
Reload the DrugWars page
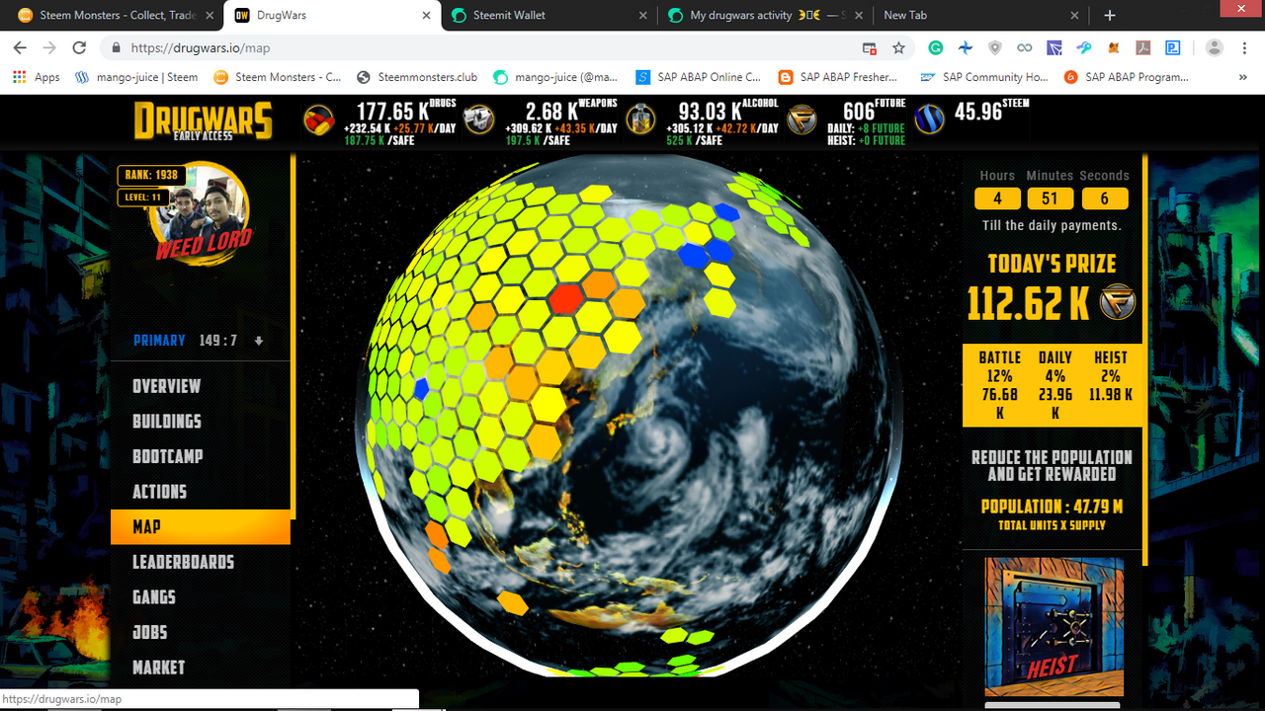click(79, 47)
